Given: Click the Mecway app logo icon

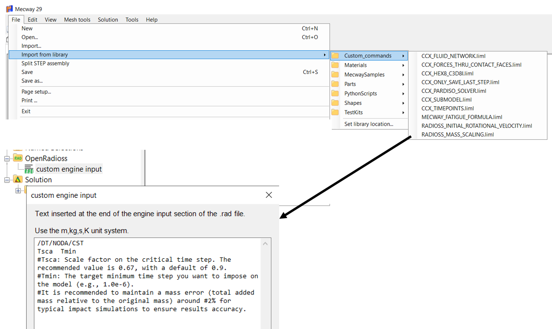Looking at the screenshot, I should [9, 9].
